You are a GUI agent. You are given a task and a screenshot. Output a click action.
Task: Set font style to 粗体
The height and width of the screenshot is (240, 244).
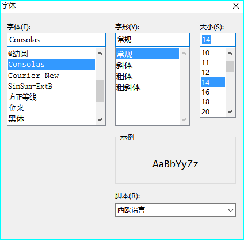click(147, 76)
